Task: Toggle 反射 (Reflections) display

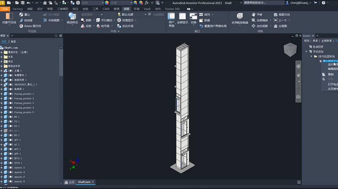Action: [x=86, y=26]
